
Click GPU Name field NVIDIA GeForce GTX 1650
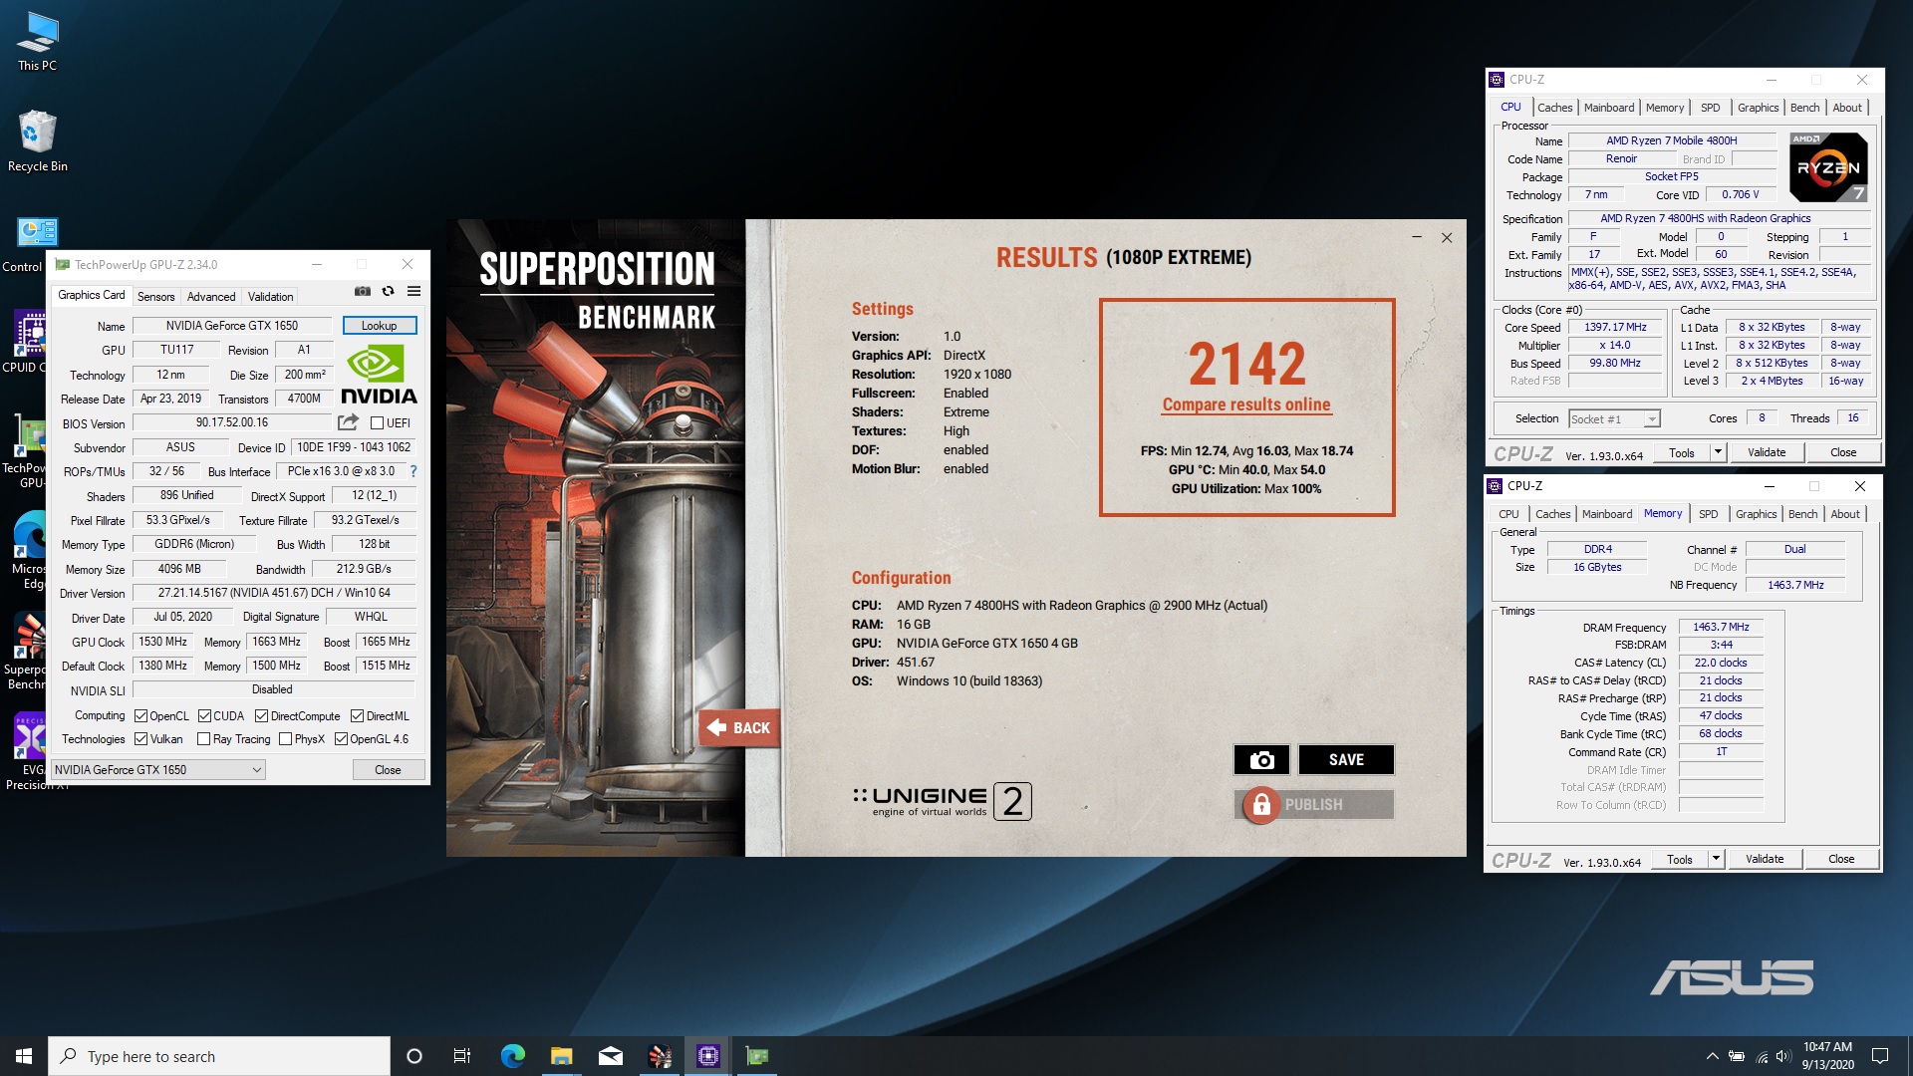(x=231, y=326)
